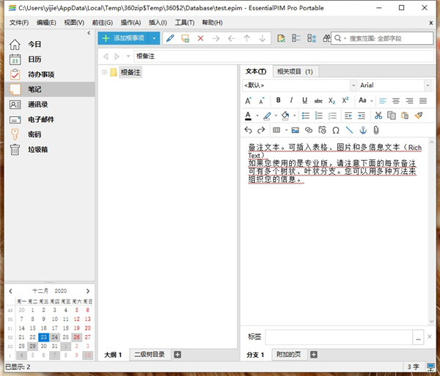The image size is (440, 376).
Task: Align text left
Action: click(x=383, y=101)
